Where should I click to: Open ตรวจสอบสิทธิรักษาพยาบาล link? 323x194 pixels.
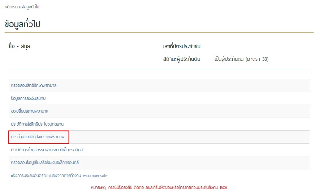34,85
